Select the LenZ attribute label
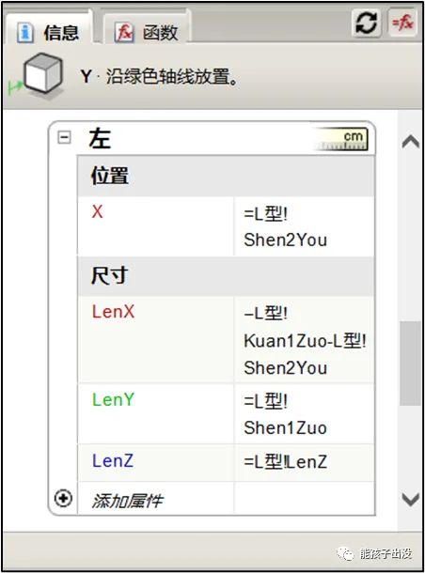 [113, 460]
